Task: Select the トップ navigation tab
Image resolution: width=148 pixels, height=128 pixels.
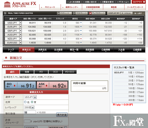Action: pos(11,50)
